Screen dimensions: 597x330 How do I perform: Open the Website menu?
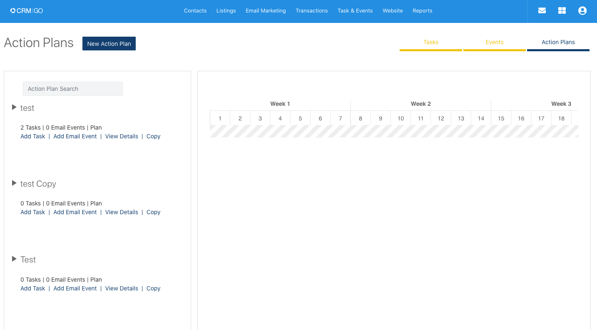click(393, 10)
